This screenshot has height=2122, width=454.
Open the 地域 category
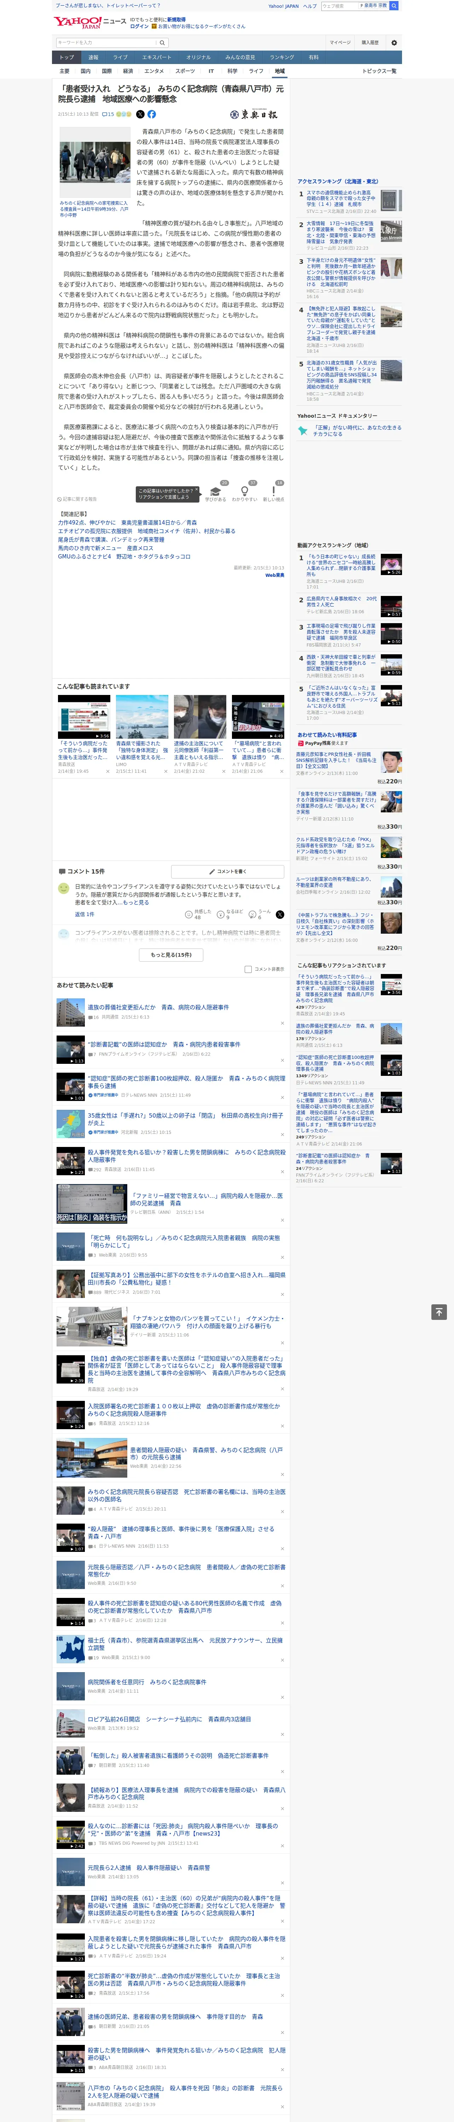coord(279,71)
